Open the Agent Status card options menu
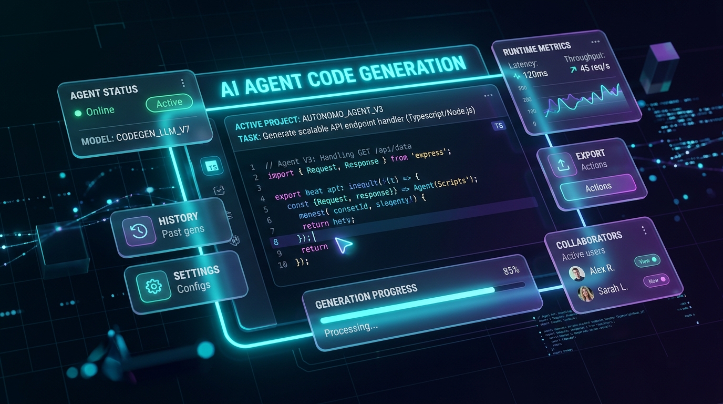Image resolution: width=723 pixels, height=404 pixels. [182, 83]
